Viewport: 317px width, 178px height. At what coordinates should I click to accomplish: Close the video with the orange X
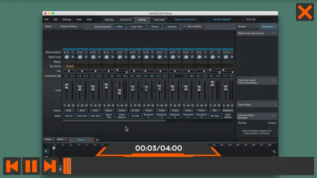point(304,12)
